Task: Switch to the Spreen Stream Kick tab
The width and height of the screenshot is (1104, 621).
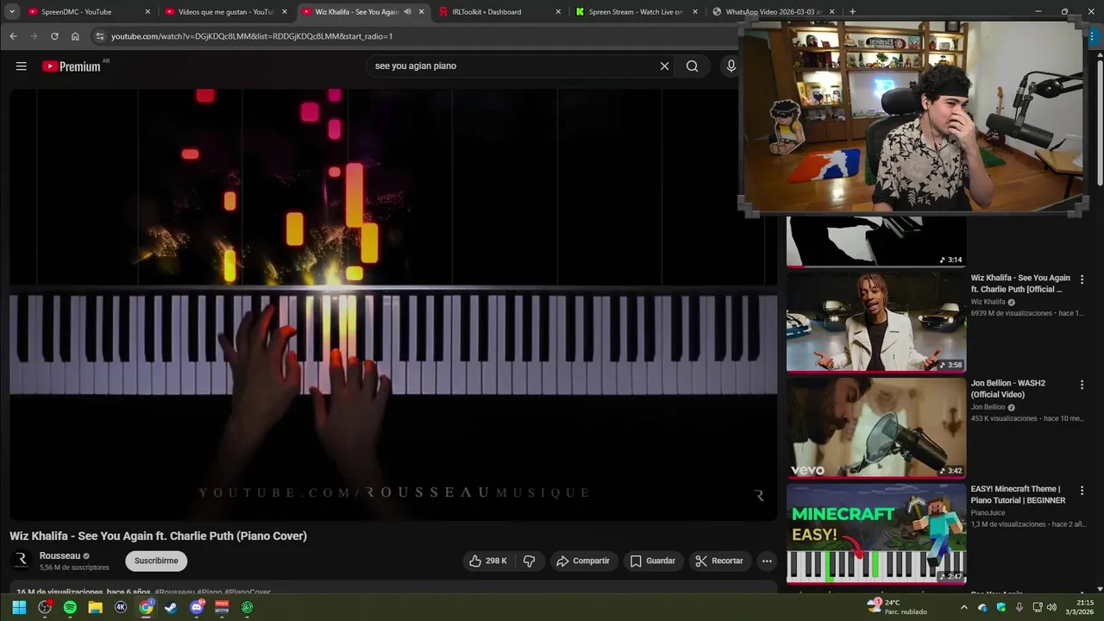Action: (x=635, y=12)
